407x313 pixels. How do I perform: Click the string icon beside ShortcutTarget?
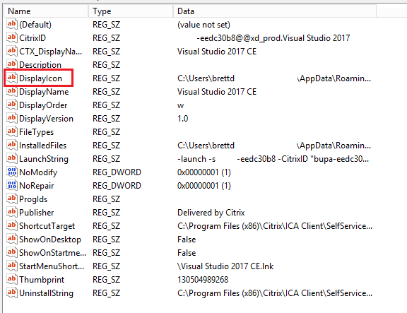pos(12,226)
